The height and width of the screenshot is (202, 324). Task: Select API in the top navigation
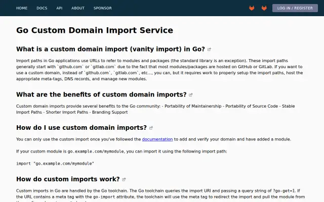click(x=59, y=8)
